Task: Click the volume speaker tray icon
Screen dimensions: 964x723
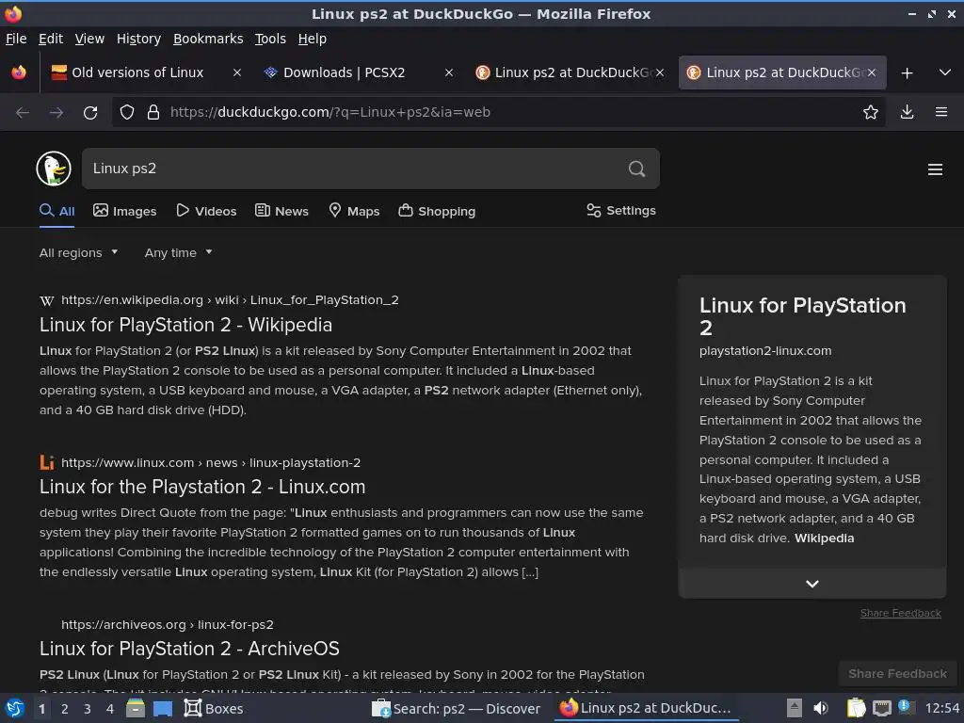Action: [x=821, y=708]
